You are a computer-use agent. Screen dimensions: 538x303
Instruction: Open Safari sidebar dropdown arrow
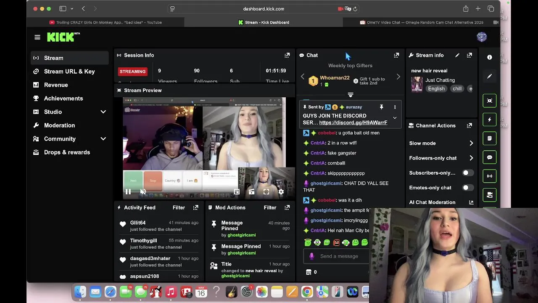tap(72, 9)
